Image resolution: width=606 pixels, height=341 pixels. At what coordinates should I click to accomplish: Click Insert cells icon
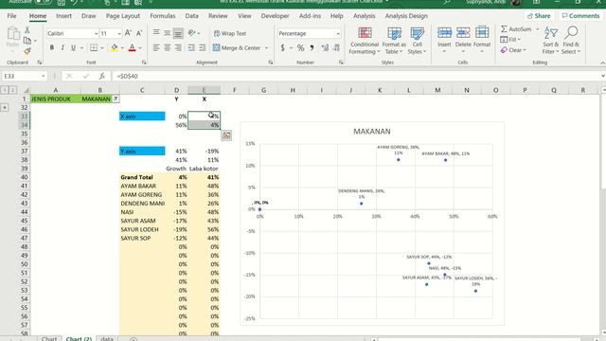(x=444, y=33)
